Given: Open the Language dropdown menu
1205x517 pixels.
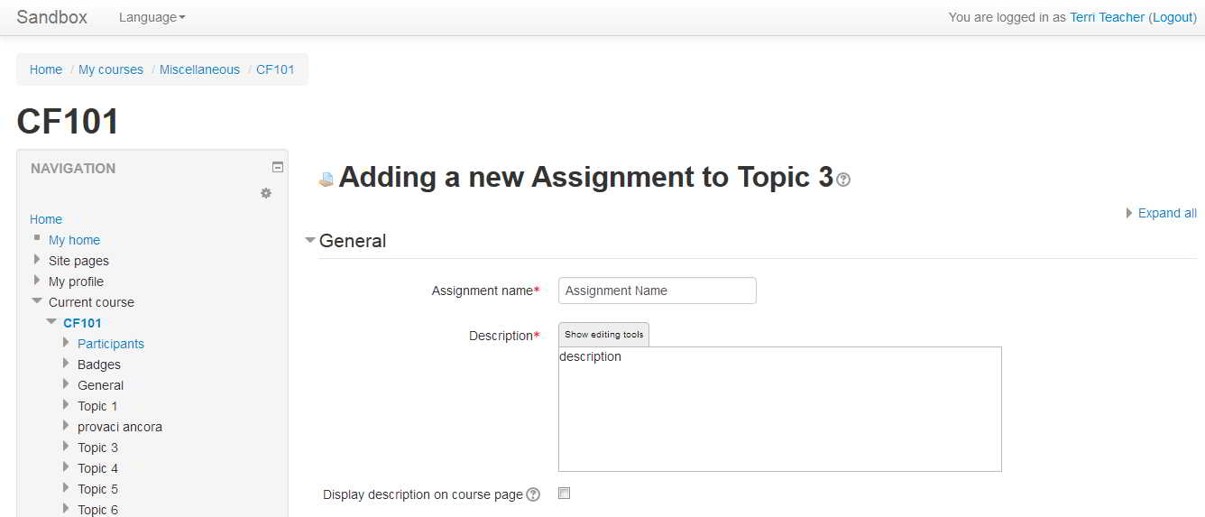Looking at the screenshot, I should click(152, 17).
